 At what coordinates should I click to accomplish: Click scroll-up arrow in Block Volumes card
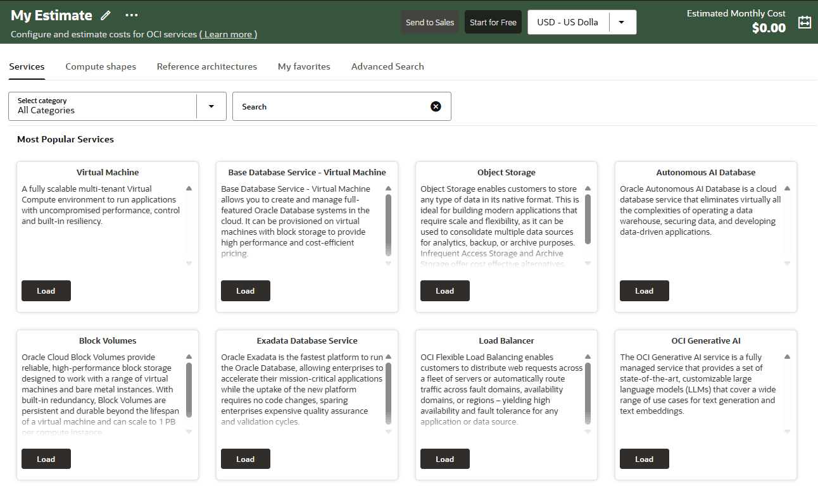coord(189,357)
